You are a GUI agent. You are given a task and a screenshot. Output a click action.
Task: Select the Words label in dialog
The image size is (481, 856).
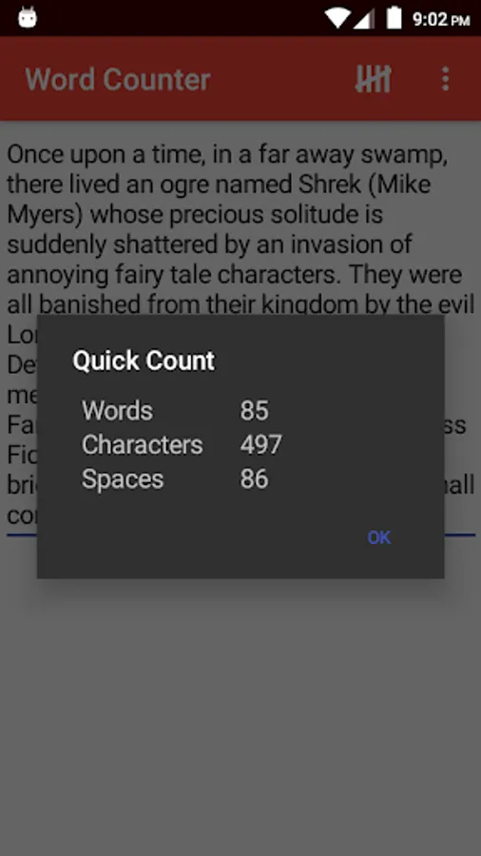(x=117, y=411)
